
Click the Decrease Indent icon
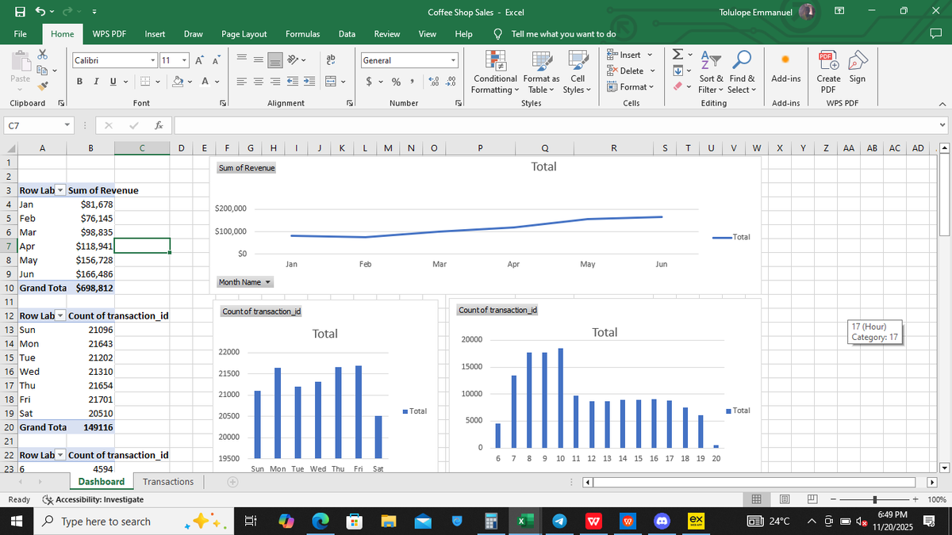(293, 81)
